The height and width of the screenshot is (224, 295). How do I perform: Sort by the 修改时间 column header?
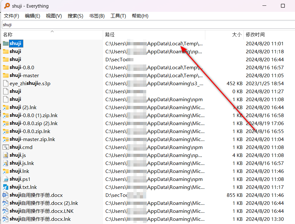coord(269,34)
